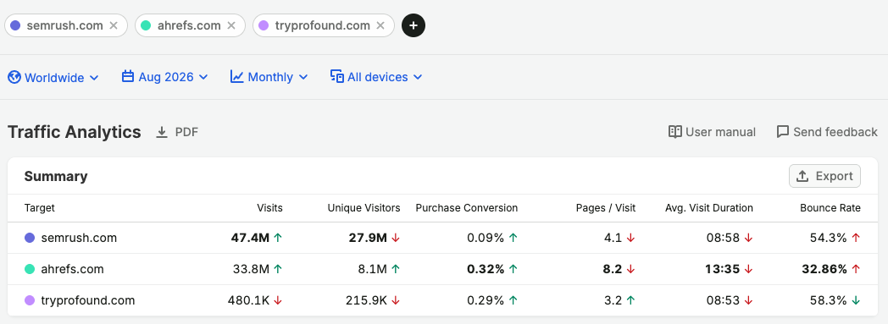Open the All devices dropdown
This screenshot has height=324, width=888.
click(376, 78)
